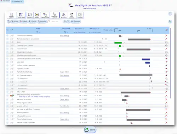Screen dimensions: 177x134
Task: Click the timeline scale above the Gantt chart
Action: 133,30
